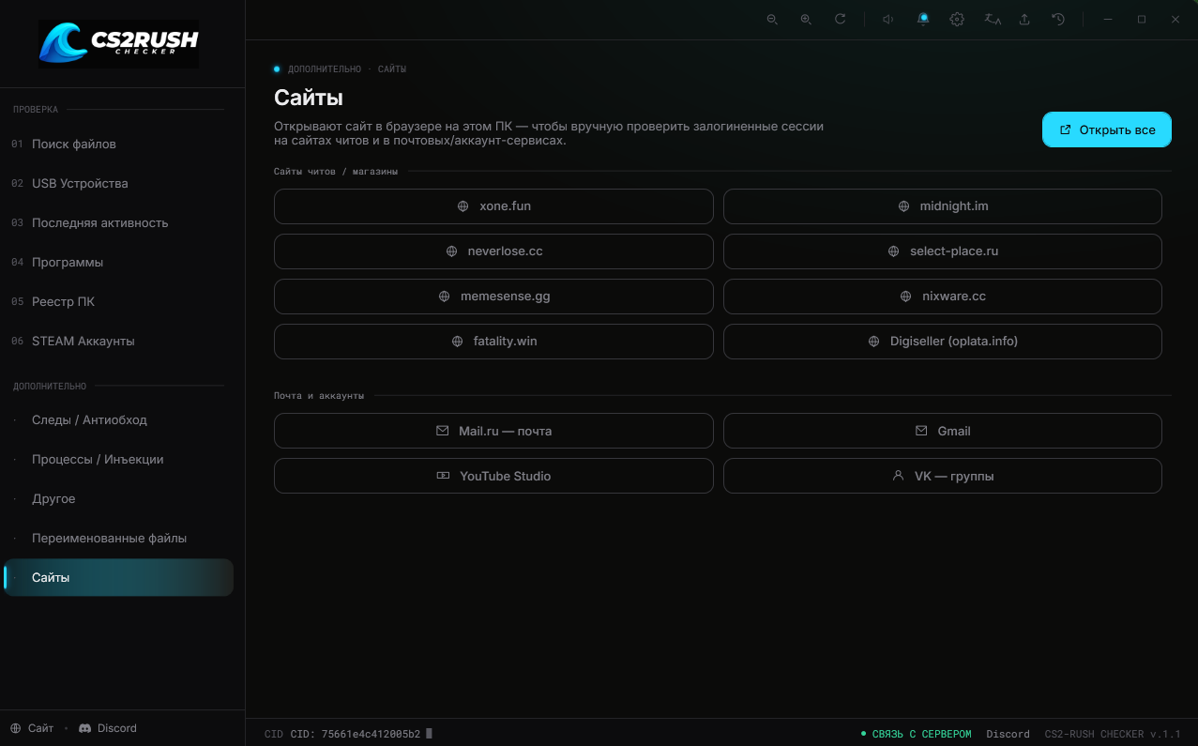The image size is (1198, 746).
Task: Click the person icon on VK — группы button
Action: click(898, 476)
